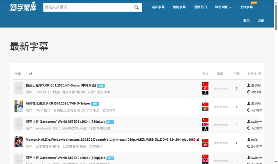Click poster thumbnail of 月亮在江边流淌 row

pos(19,106)
